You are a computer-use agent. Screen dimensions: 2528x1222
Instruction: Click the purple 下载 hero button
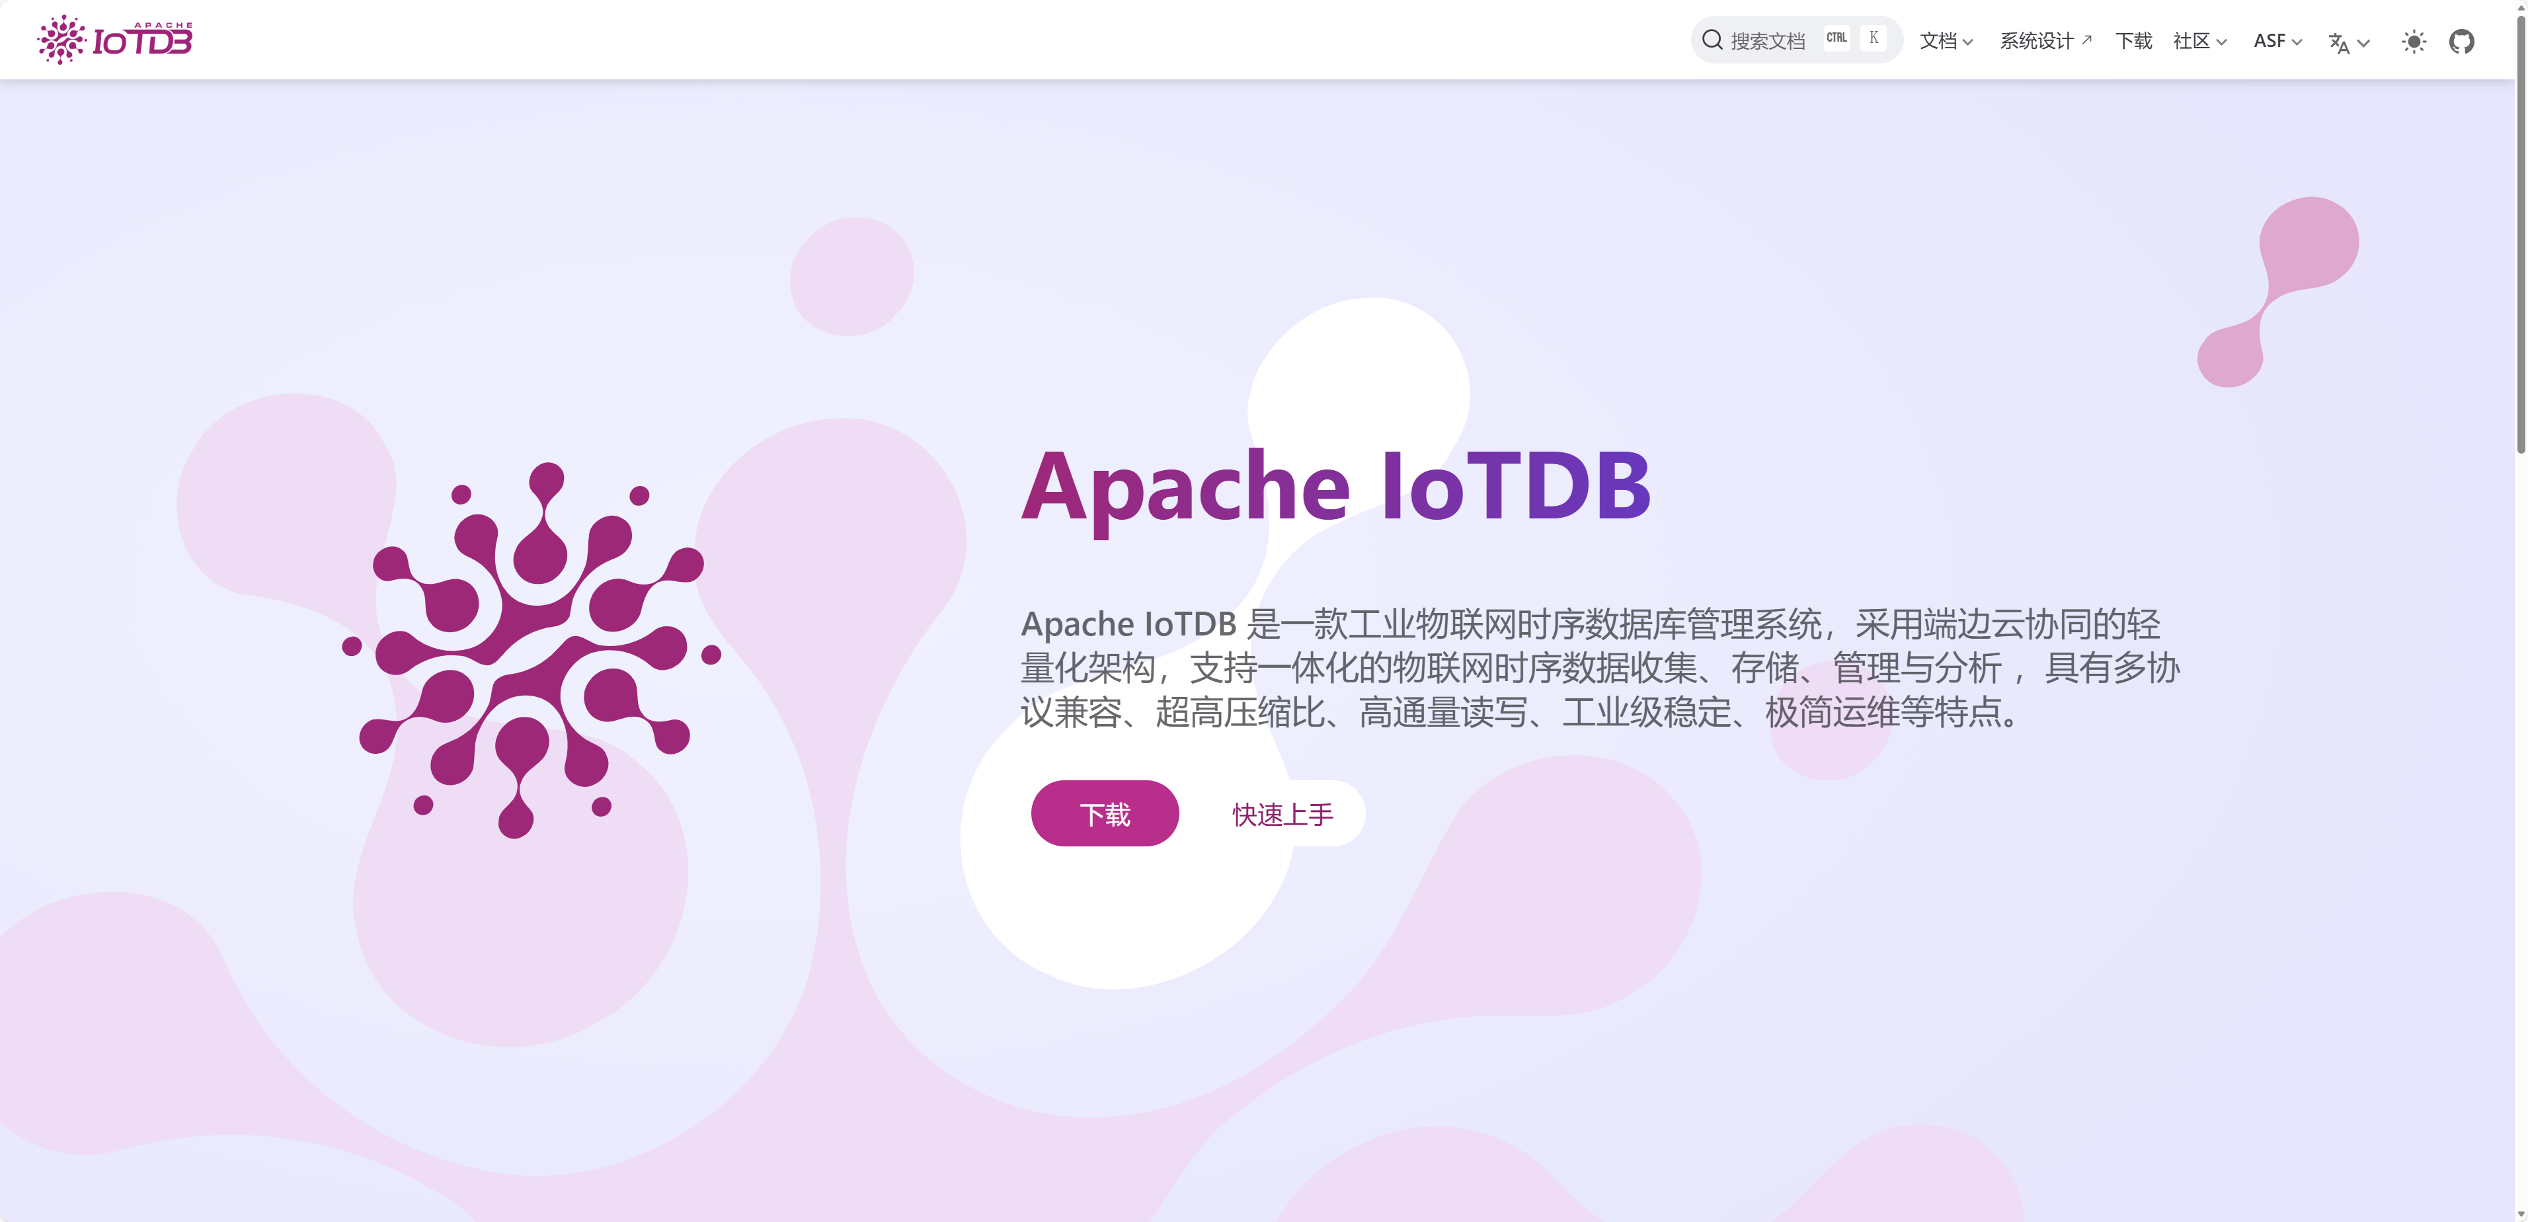point(1104,814)
